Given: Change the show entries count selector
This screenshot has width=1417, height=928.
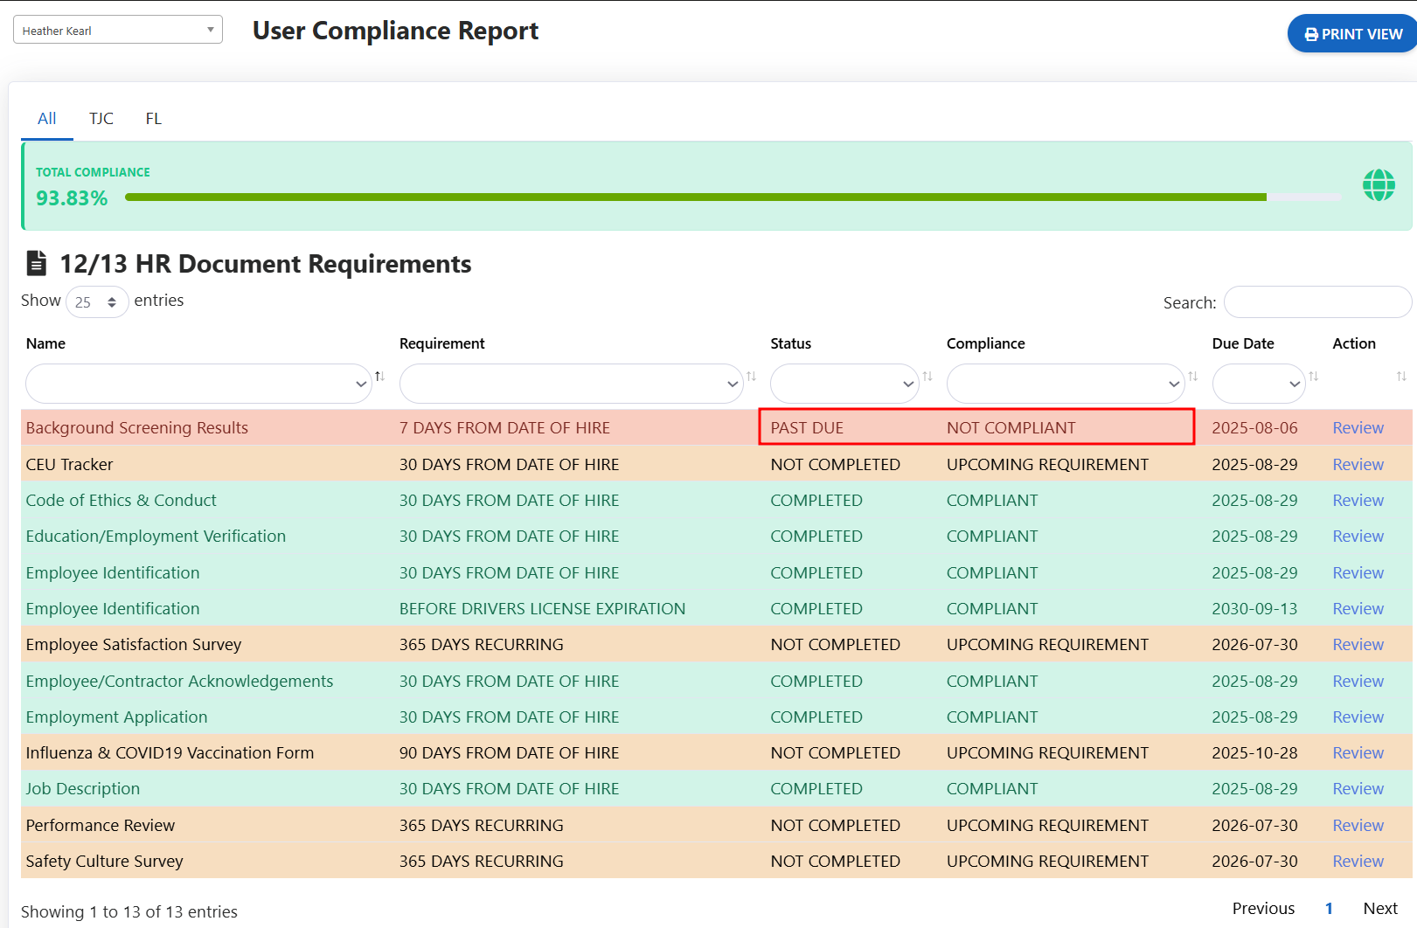Looking at the screenshot, I should pyautogui.click(x=96, y=302).
